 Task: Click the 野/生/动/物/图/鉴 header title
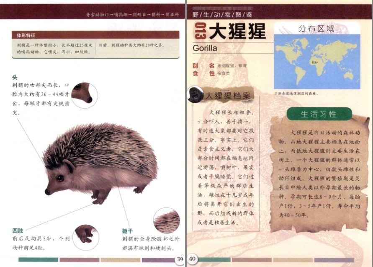222,15
